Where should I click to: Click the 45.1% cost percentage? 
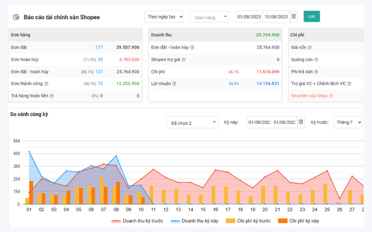234,72
